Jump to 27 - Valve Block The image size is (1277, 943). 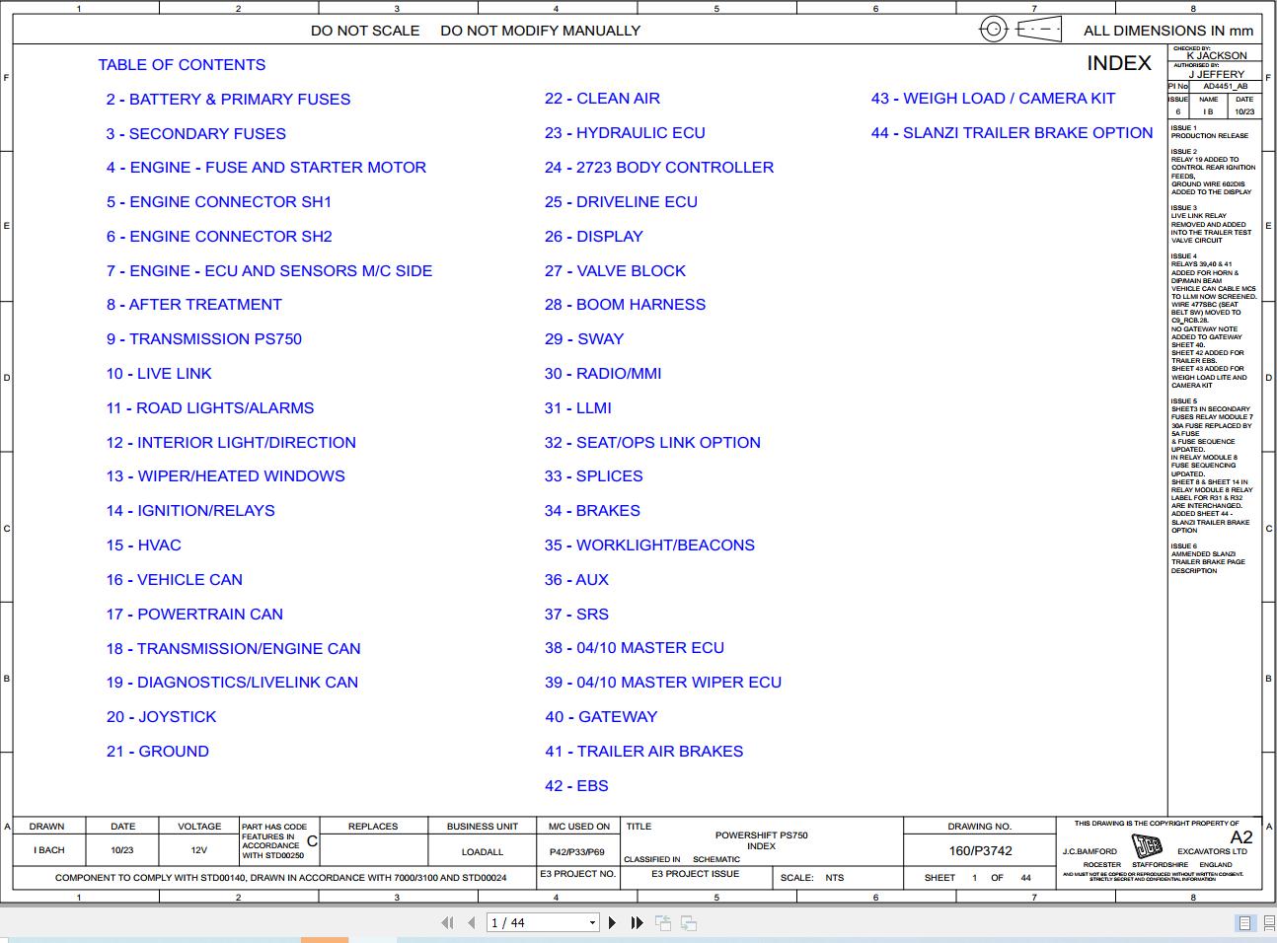coord(615,271)
